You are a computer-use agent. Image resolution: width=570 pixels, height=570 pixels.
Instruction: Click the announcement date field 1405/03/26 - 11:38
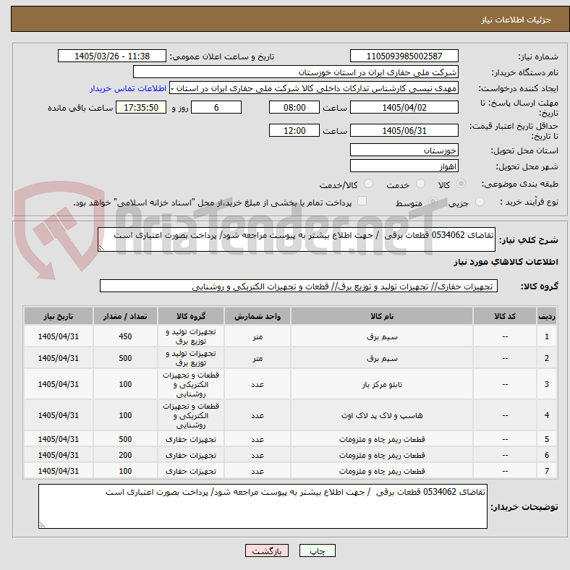point(112,56)
